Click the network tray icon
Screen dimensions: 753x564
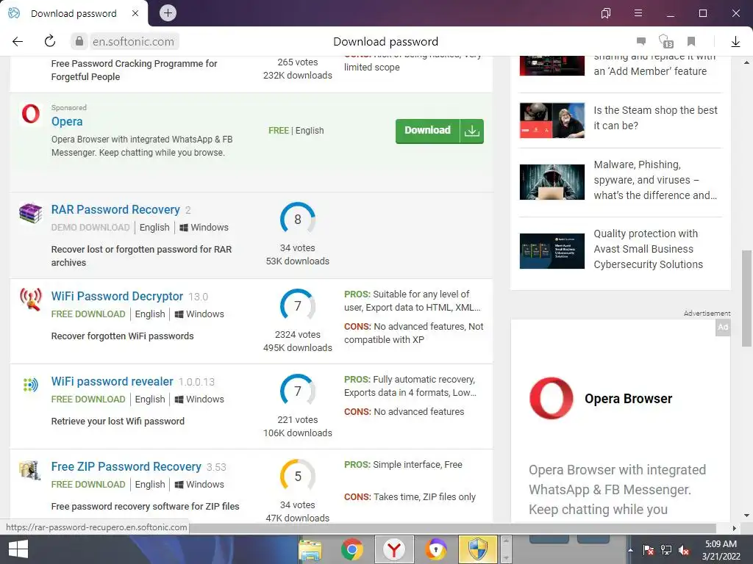click(666, 549)
